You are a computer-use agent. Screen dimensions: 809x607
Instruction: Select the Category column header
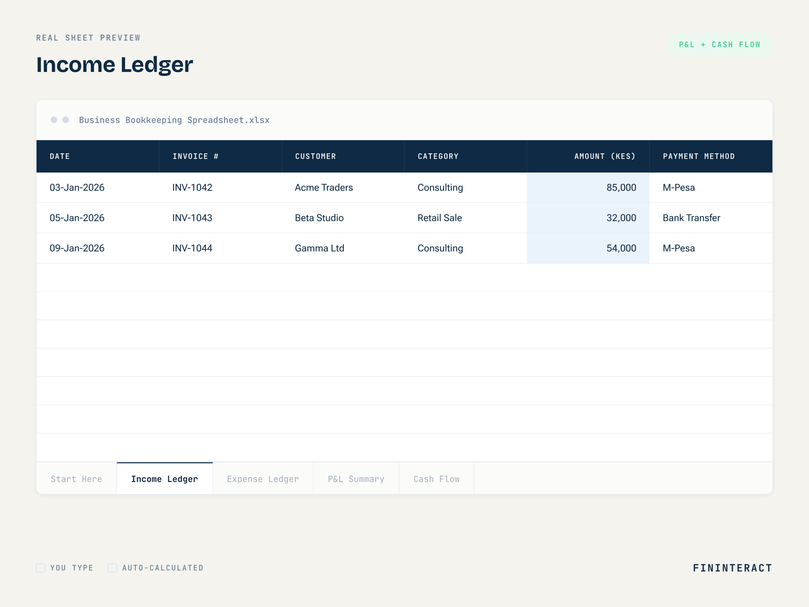(466, 156)
